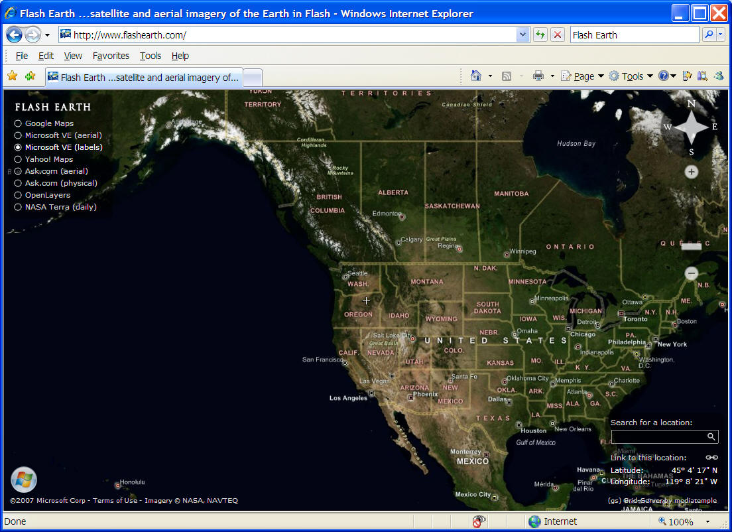Expand the Home button dropdown arrow
The width and height of the screenshot is (732, 532).
point(490,76)
